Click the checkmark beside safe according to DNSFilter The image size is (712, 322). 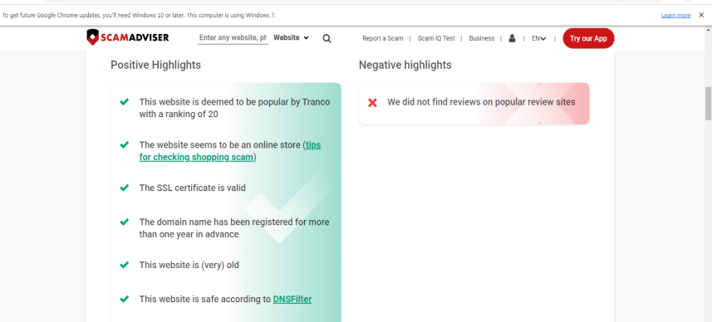click(x=124, y=300)
